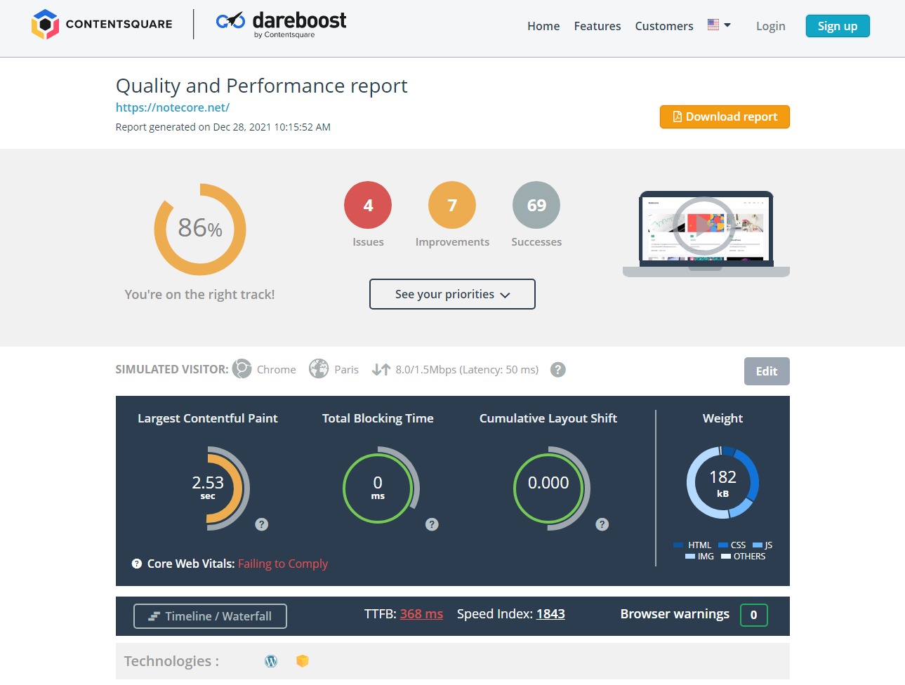Click help icon beside Total Blocking Time
This screenshot has width=905, height=685.
432,524
